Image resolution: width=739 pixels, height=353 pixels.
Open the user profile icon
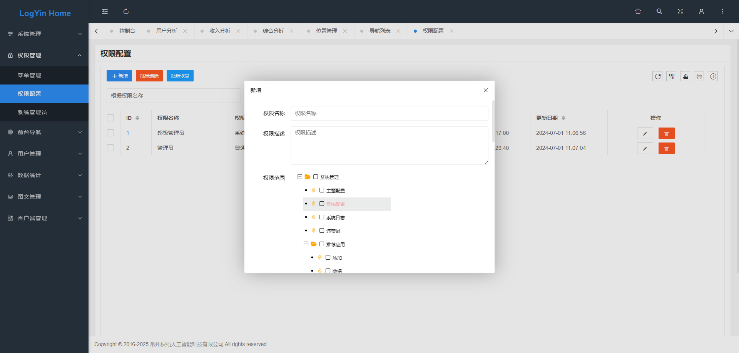(701, 12)
